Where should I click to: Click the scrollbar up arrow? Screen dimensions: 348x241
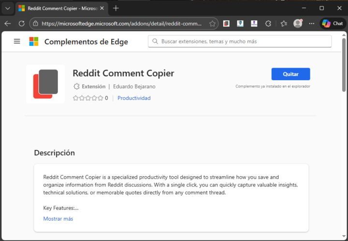coord(344,35)
